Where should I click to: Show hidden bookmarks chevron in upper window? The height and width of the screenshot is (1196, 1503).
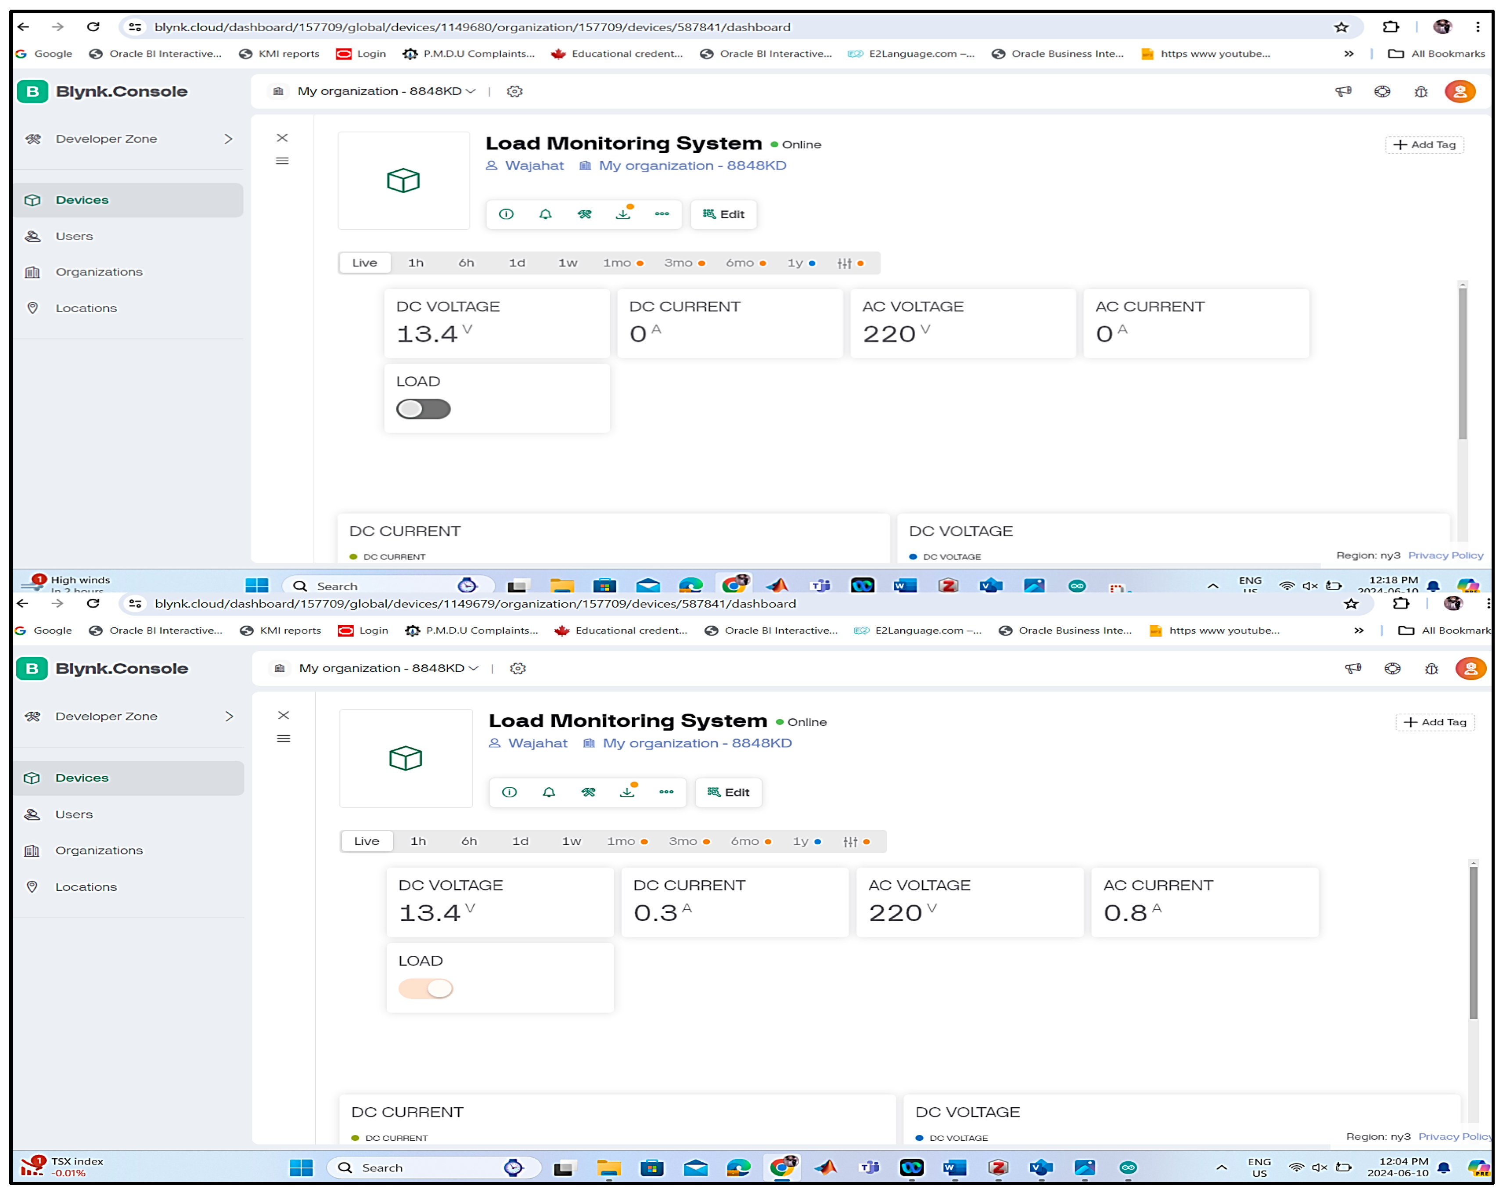[x=1349, y=54]
